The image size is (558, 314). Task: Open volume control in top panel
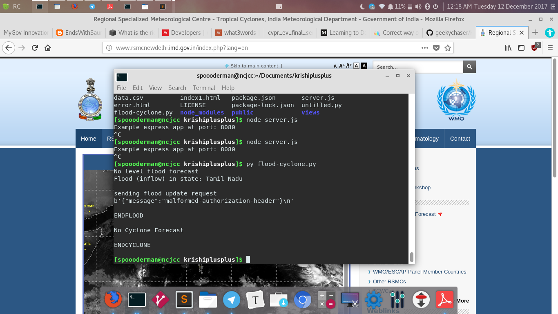point(418,7)
